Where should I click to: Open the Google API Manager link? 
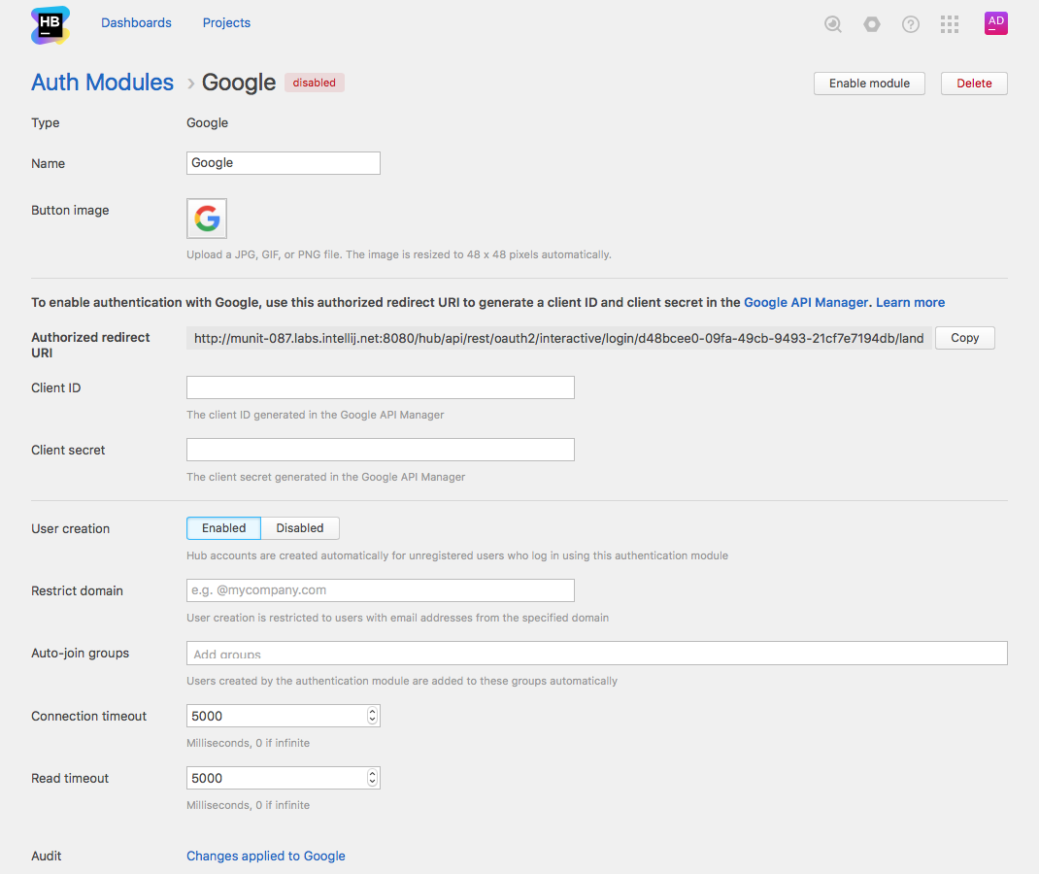806,302
